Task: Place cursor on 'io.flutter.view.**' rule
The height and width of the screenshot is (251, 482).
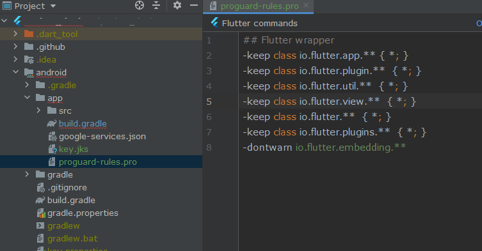Action: 339,102
